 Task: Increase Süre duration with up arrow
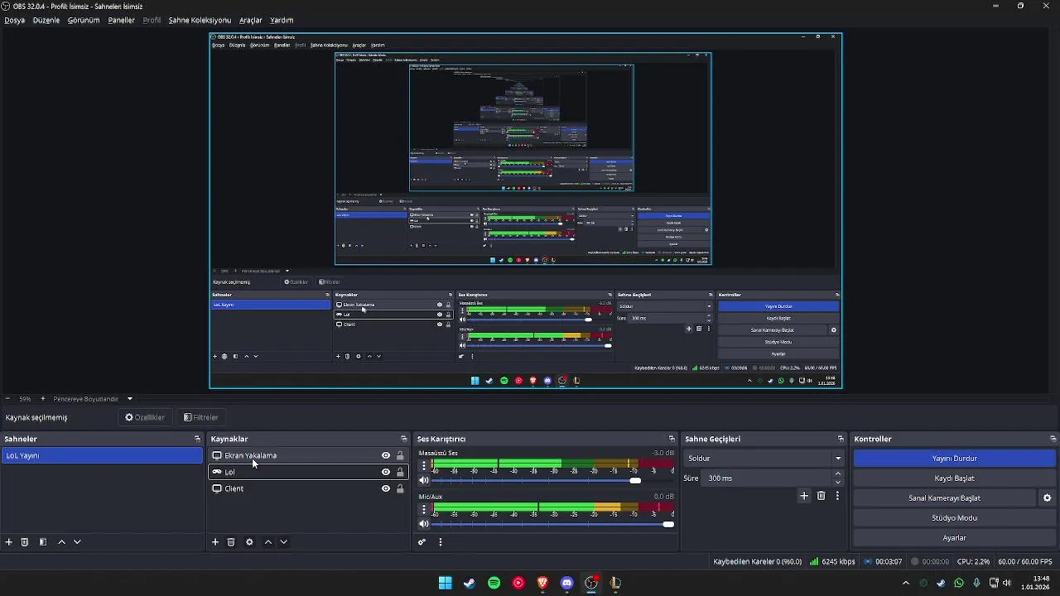(x=838, y=474)
